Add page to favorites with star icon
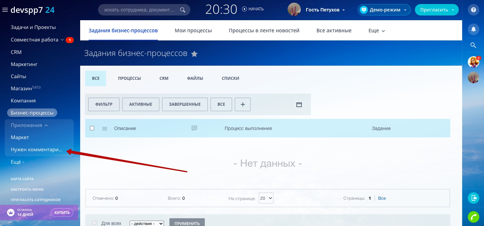This screenshot has width=484, height=226. 194,54
